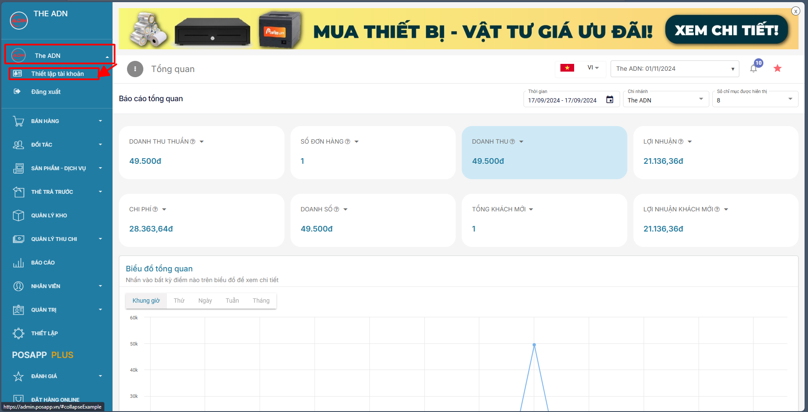Open the VI language dropdown
The height and width of the screenshot is (412, 808).
593,68
